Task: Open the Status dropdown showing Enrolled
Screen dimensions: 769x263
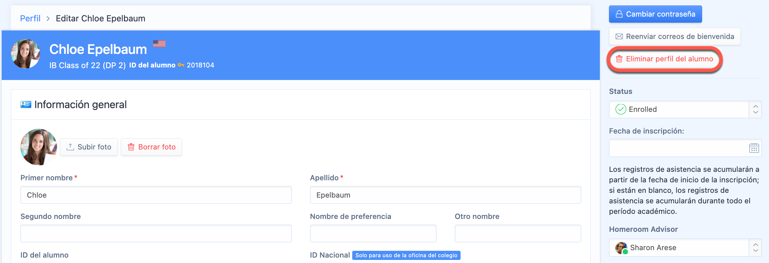Action: pyautogui.click(x=679, y=109)
